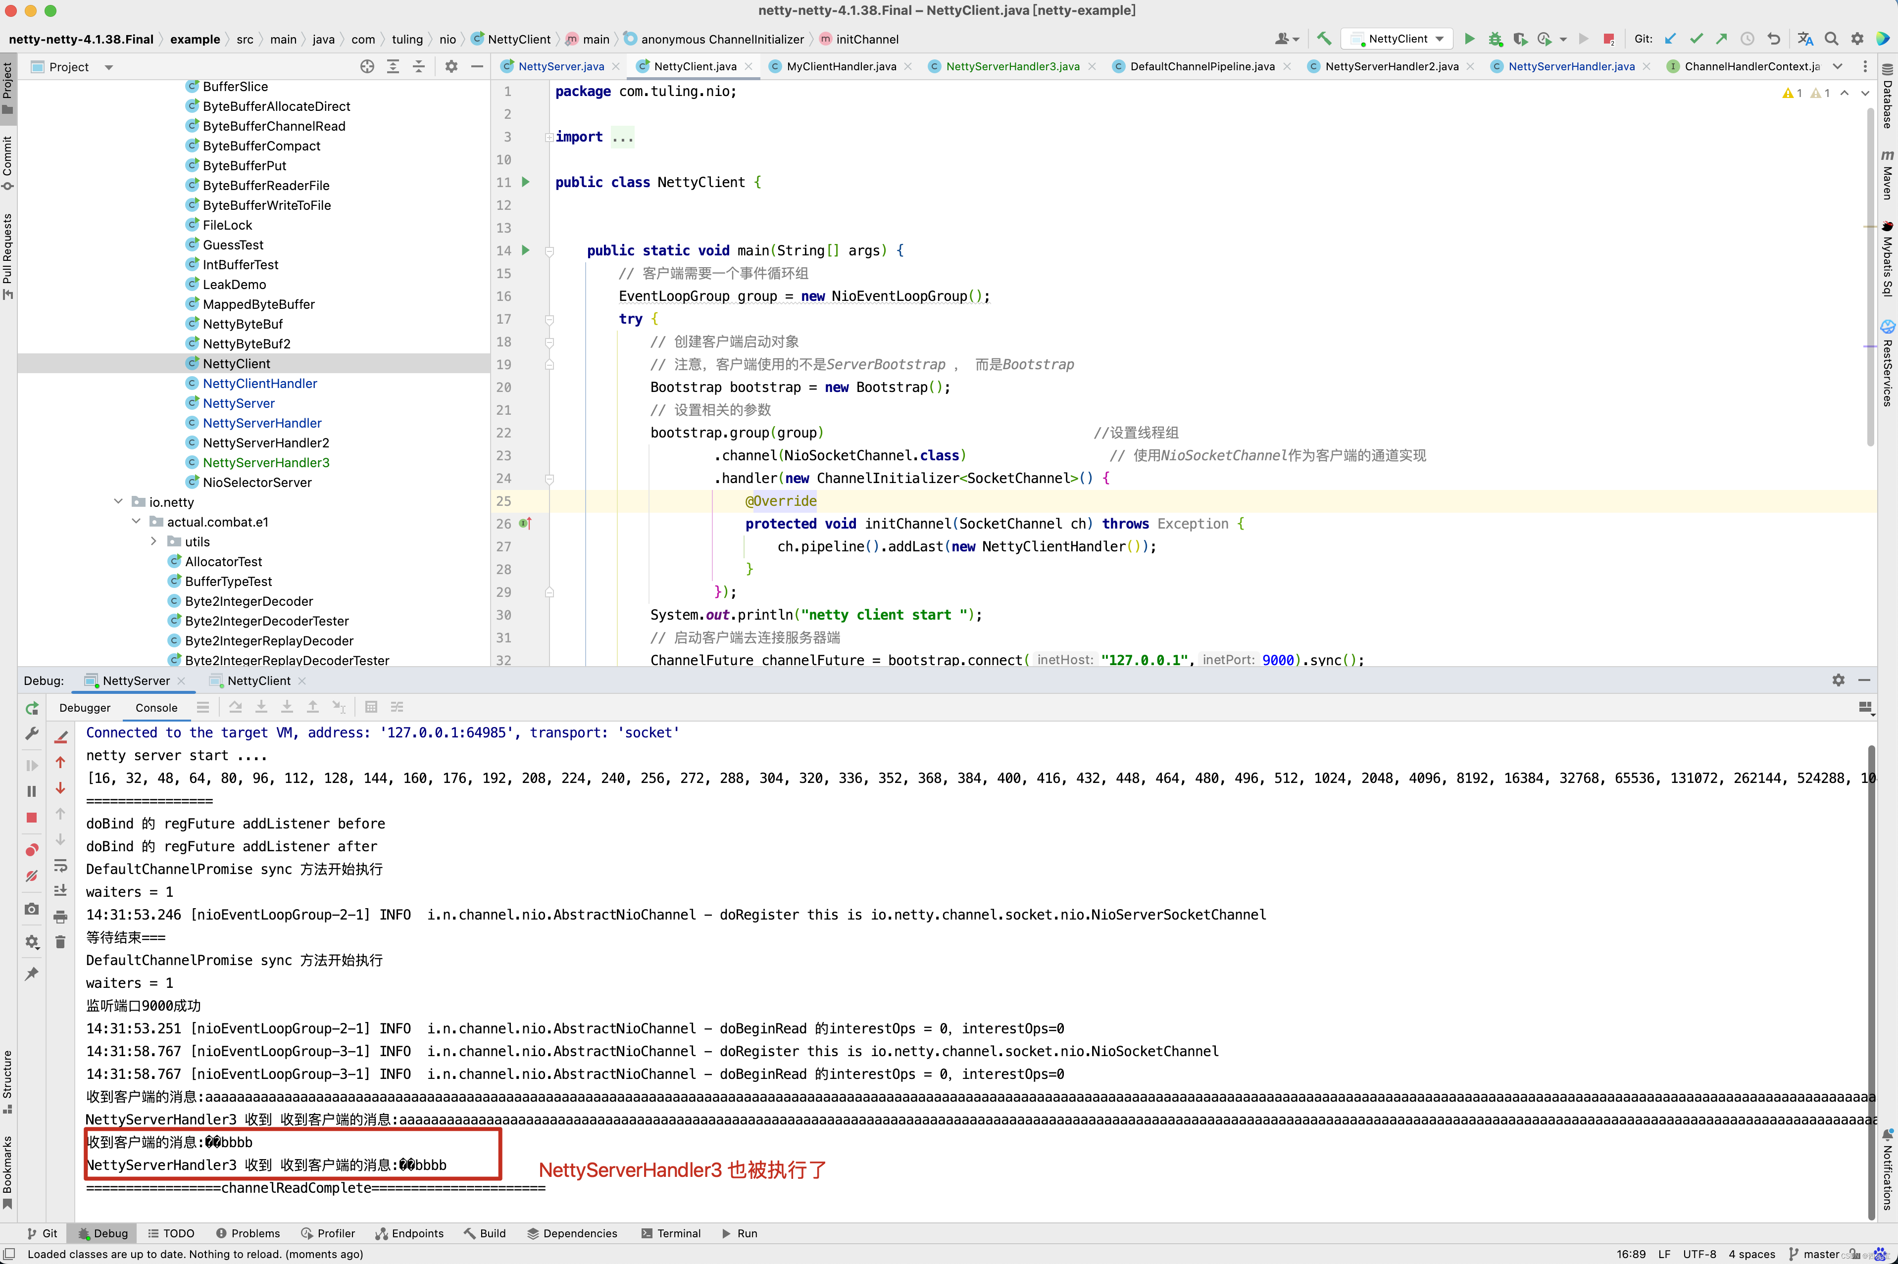Close the NettyClient.java editor tab
Viewport: 1898px width, 1264px height.
pyautogui.click(x=748, y=66)
